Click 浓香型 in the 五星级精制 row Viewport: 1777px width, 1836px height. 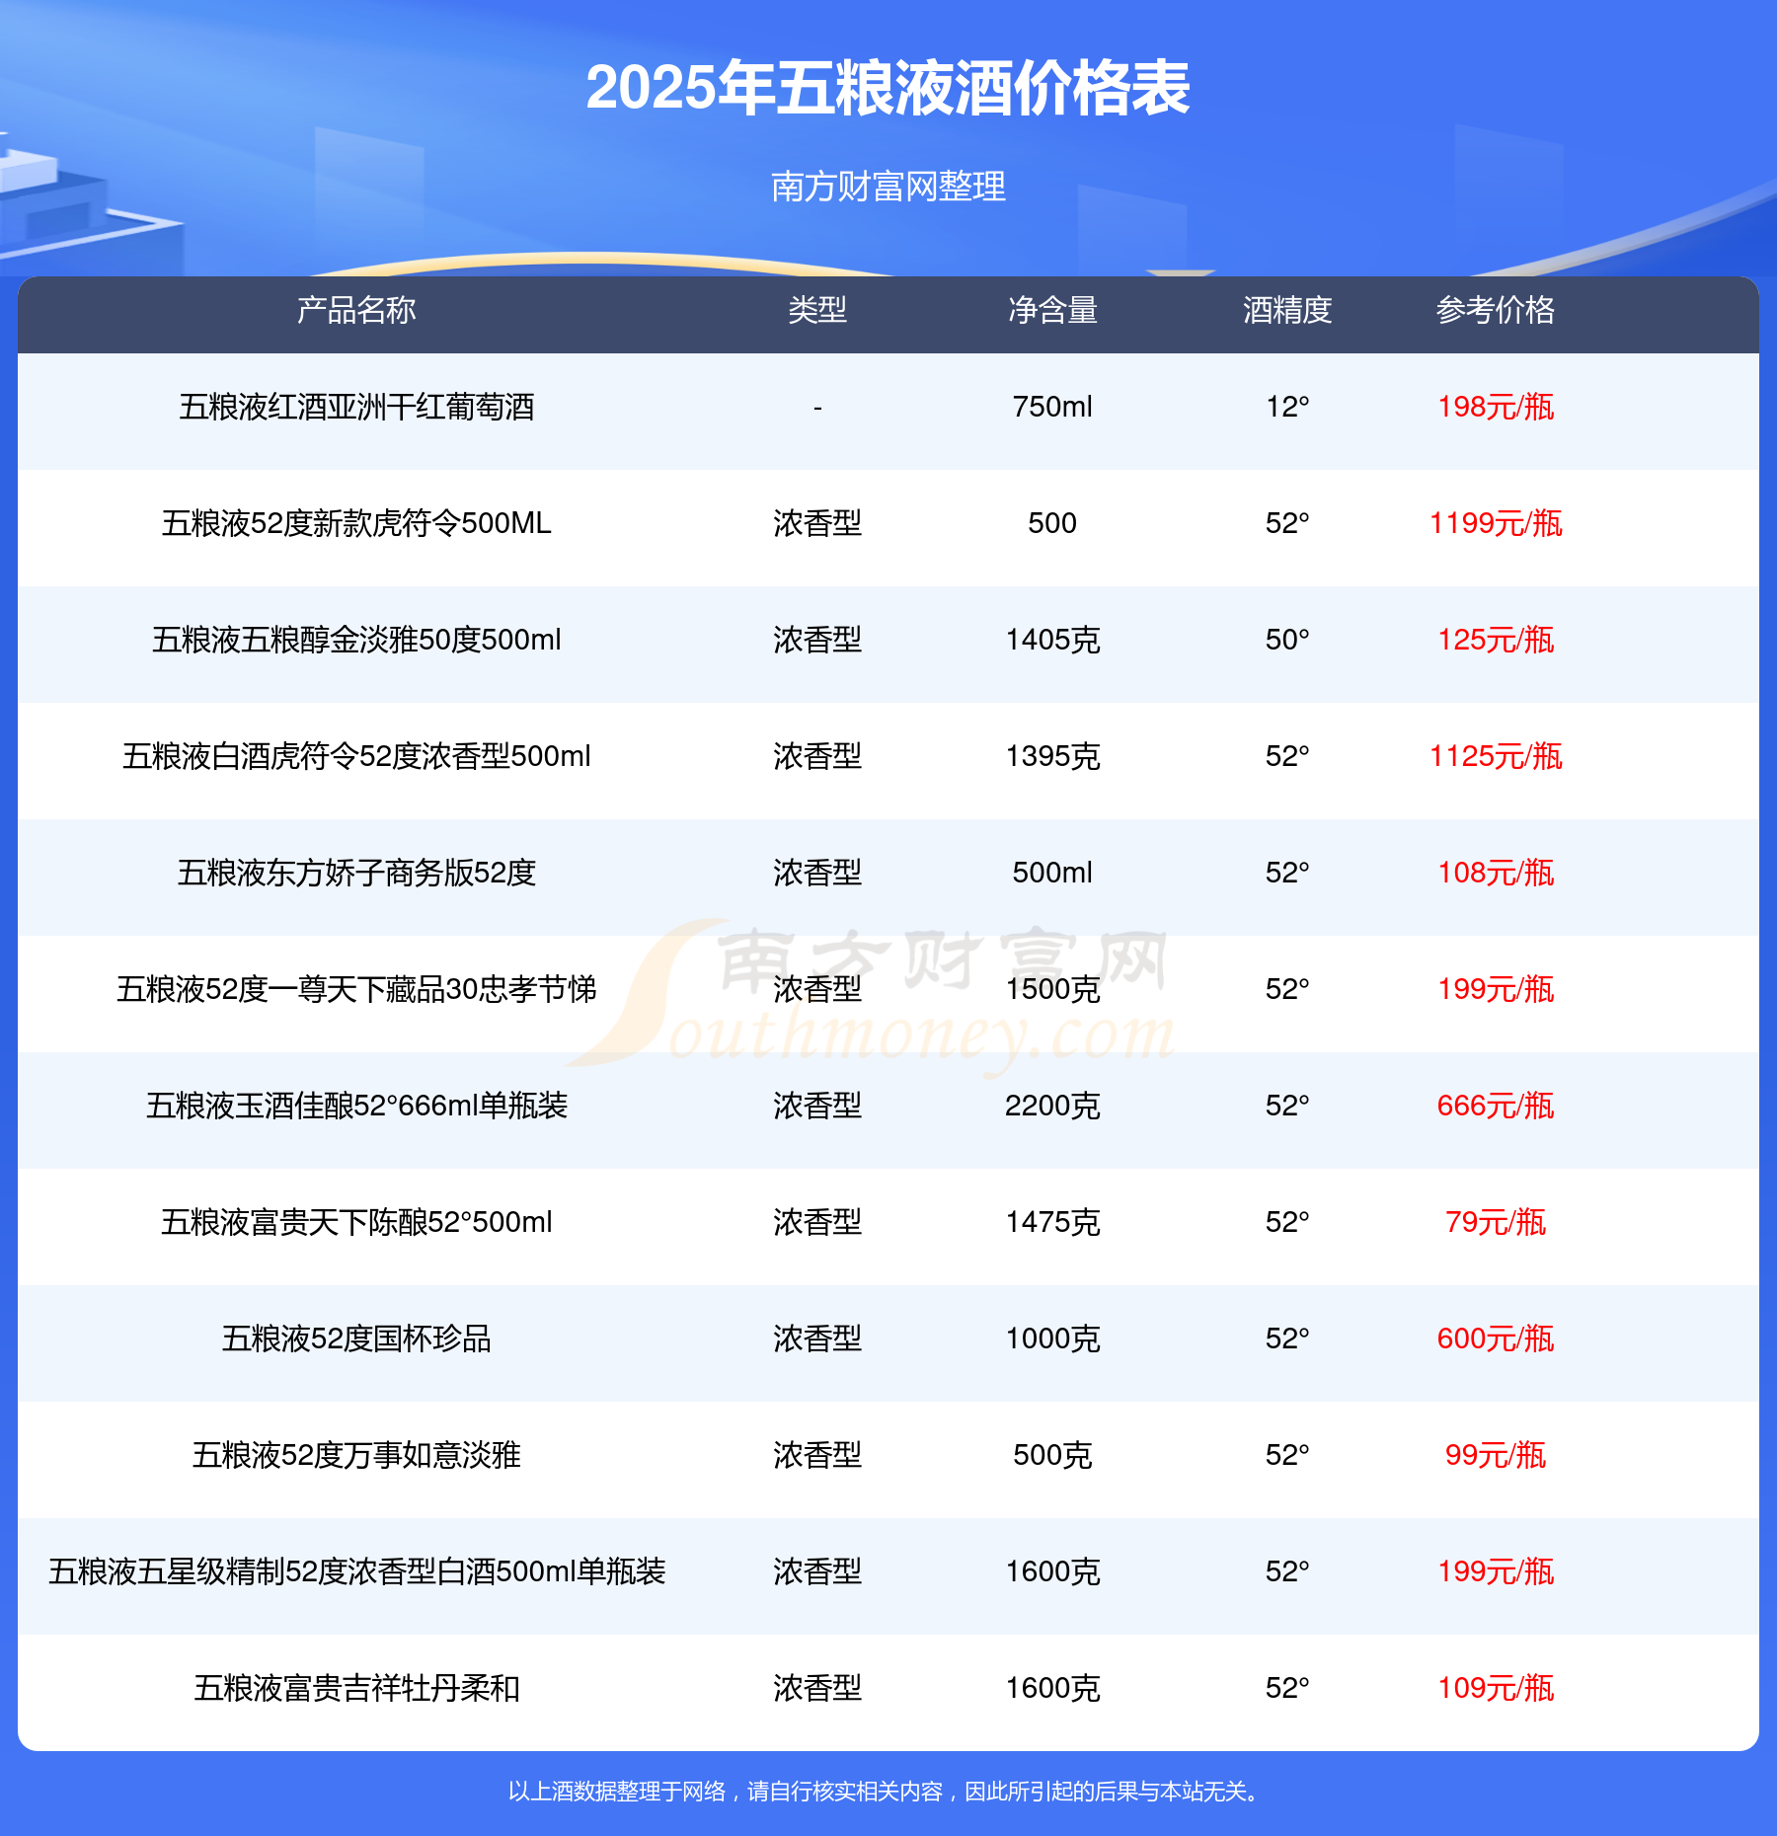(817, 1571)
